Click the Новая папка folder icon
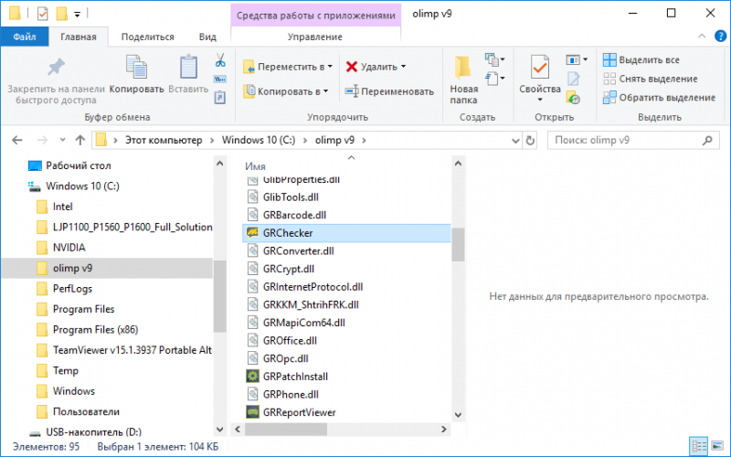 pyautogui.click(x=463, y=67)
